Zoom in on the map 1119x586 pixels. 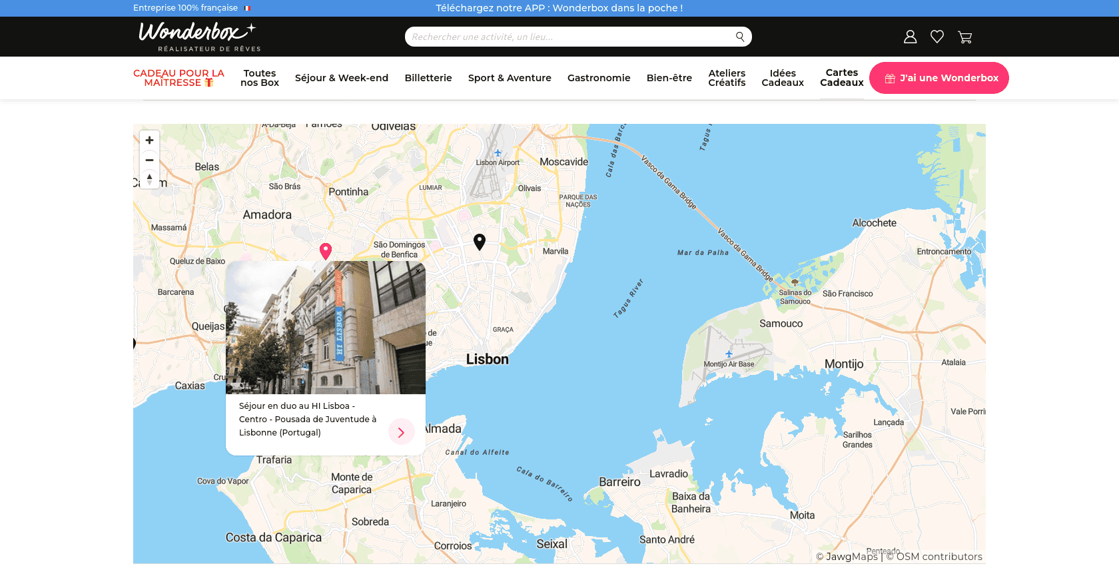coord(149,140)
